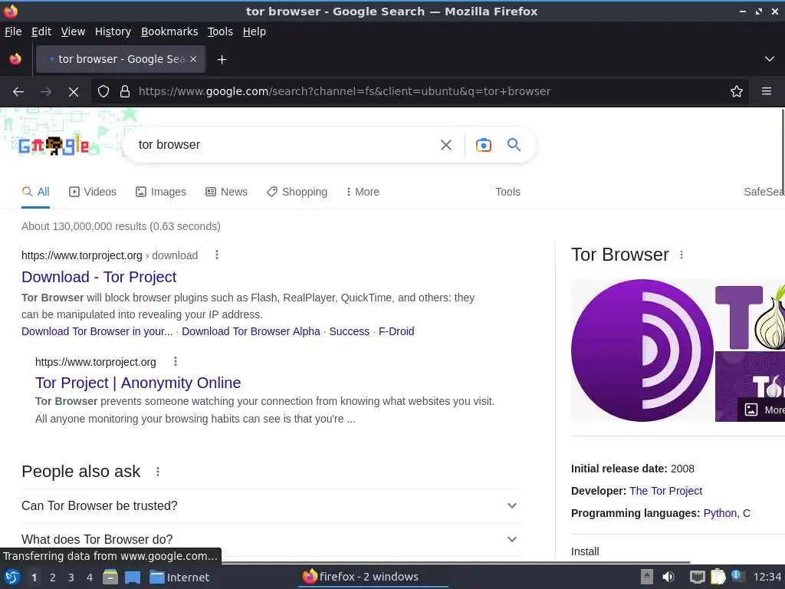Open the History menu
This screenshot has width=785, height=589.
click(113, 31)
